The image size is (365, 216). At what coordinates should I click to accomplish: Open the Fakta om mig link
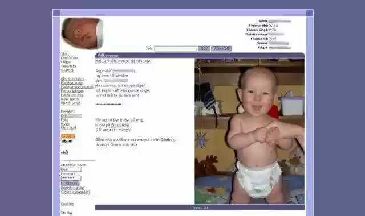point(72,95)
